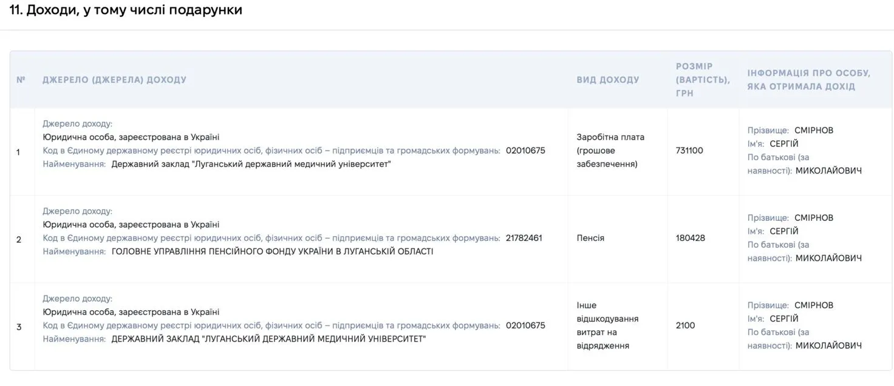This screenshot has height=386, width=894.
Task: Click registry code 02010675 in row 3
Action: pos(525,325)
